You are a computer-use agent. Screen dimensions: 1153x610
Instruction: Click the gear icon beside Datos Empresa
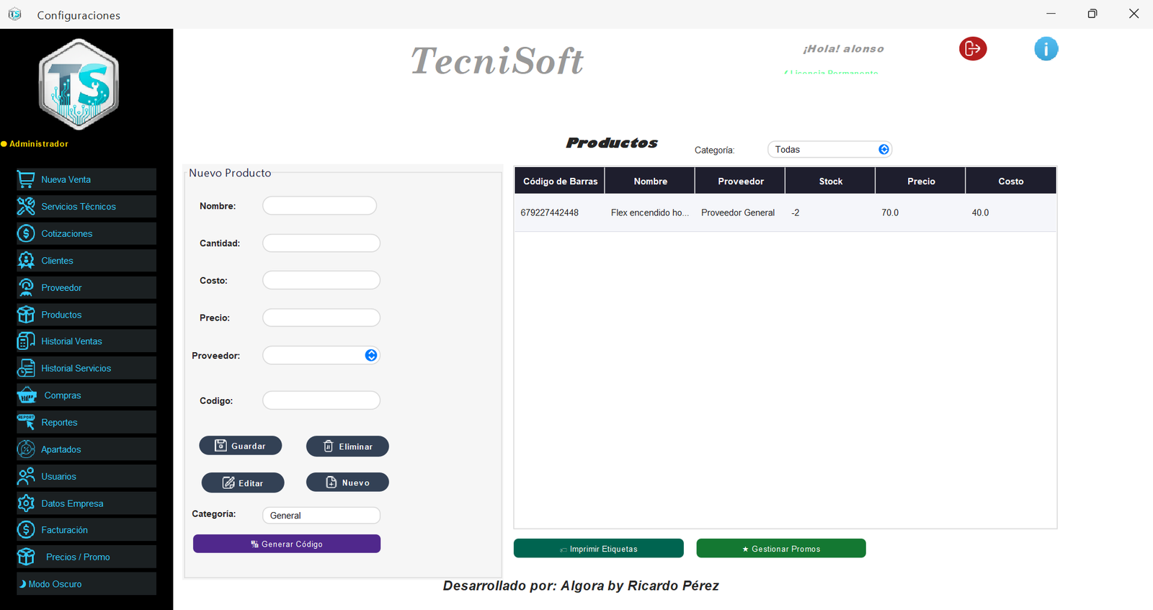tap(26, 503)
